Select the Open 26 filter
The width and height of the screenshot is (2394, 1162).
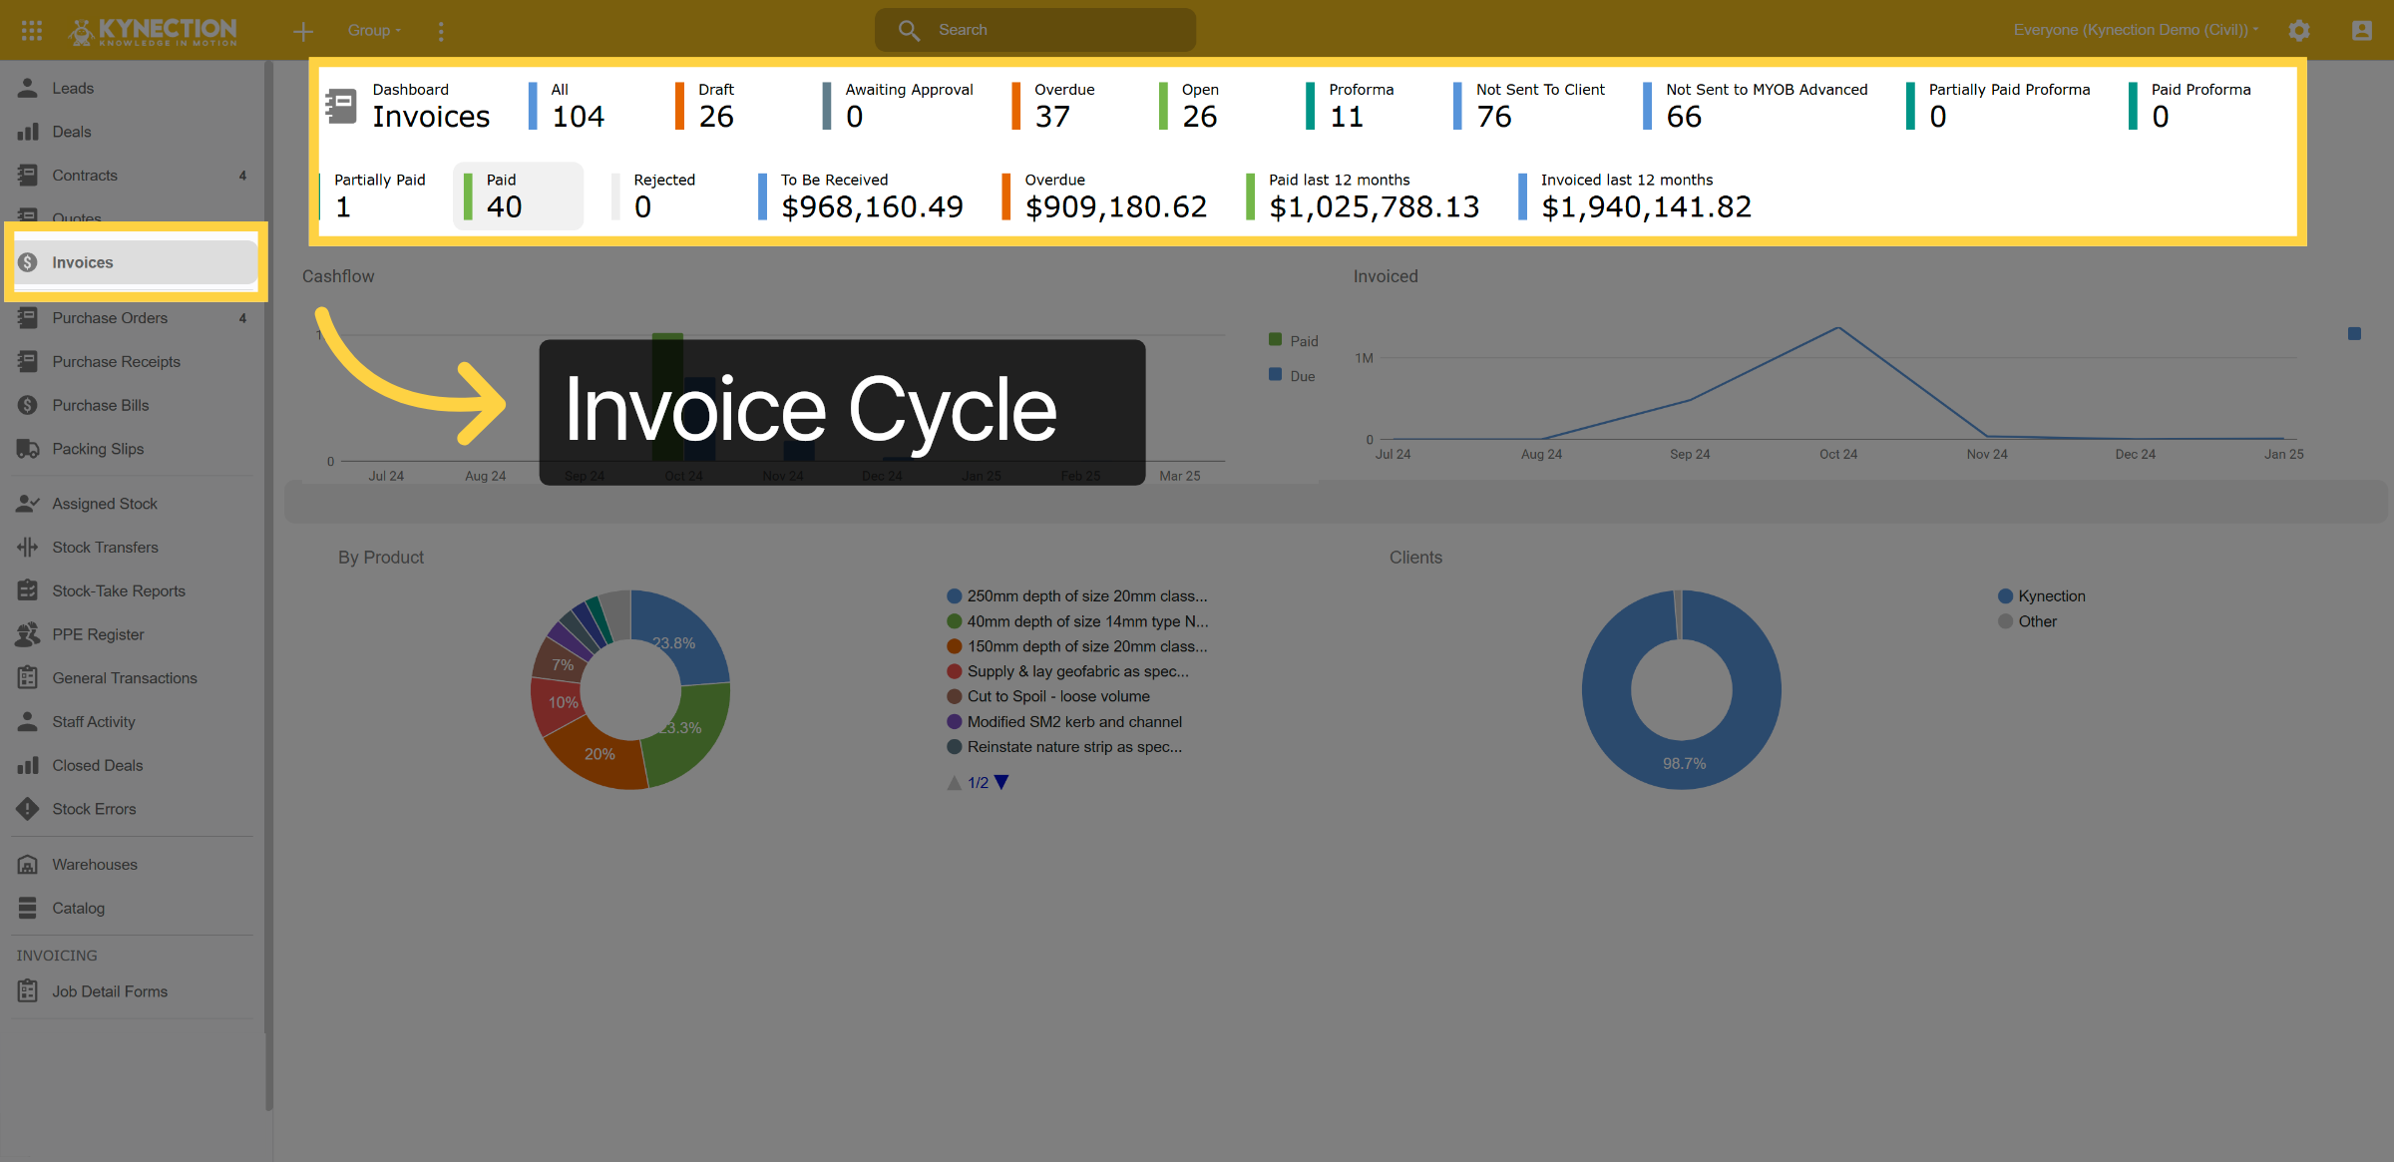click(1190, 106)
